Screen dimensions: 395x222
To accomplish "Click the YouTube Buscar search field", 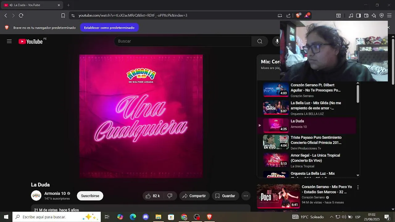I will (183, 41).
